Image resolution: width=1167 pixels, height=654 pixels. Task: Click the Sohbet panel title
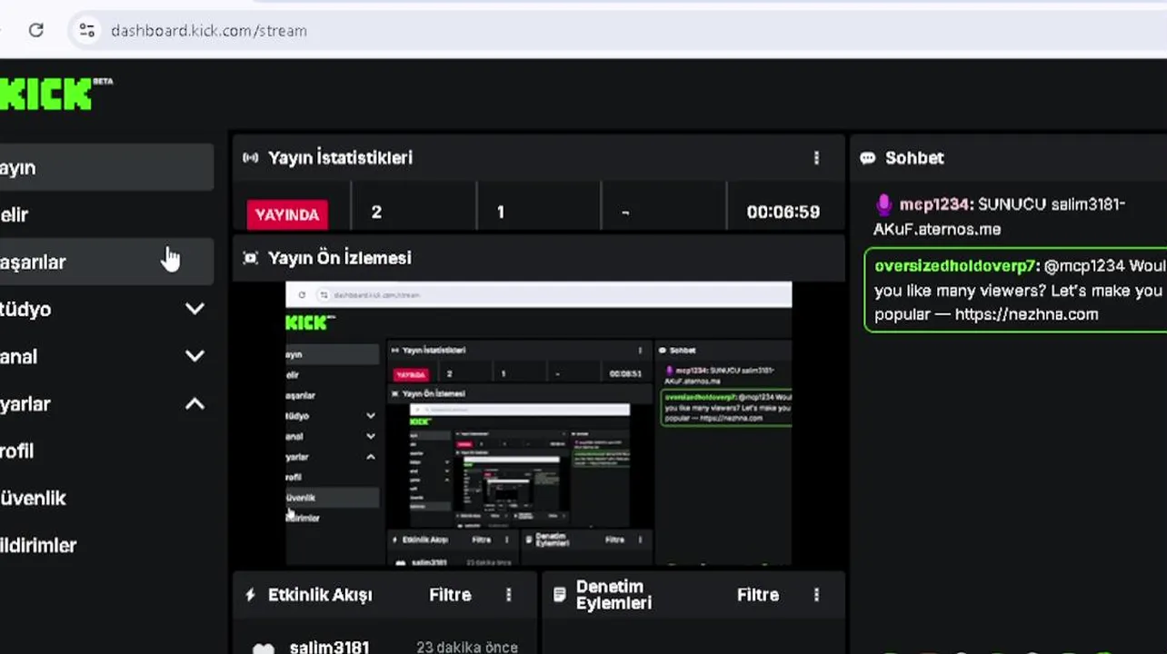click(x=914, y=158)
